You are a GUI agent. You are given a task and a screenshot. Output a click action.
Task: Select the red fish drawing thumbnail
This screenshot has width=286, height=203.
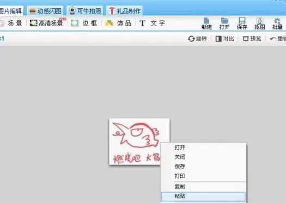(139, 142)
